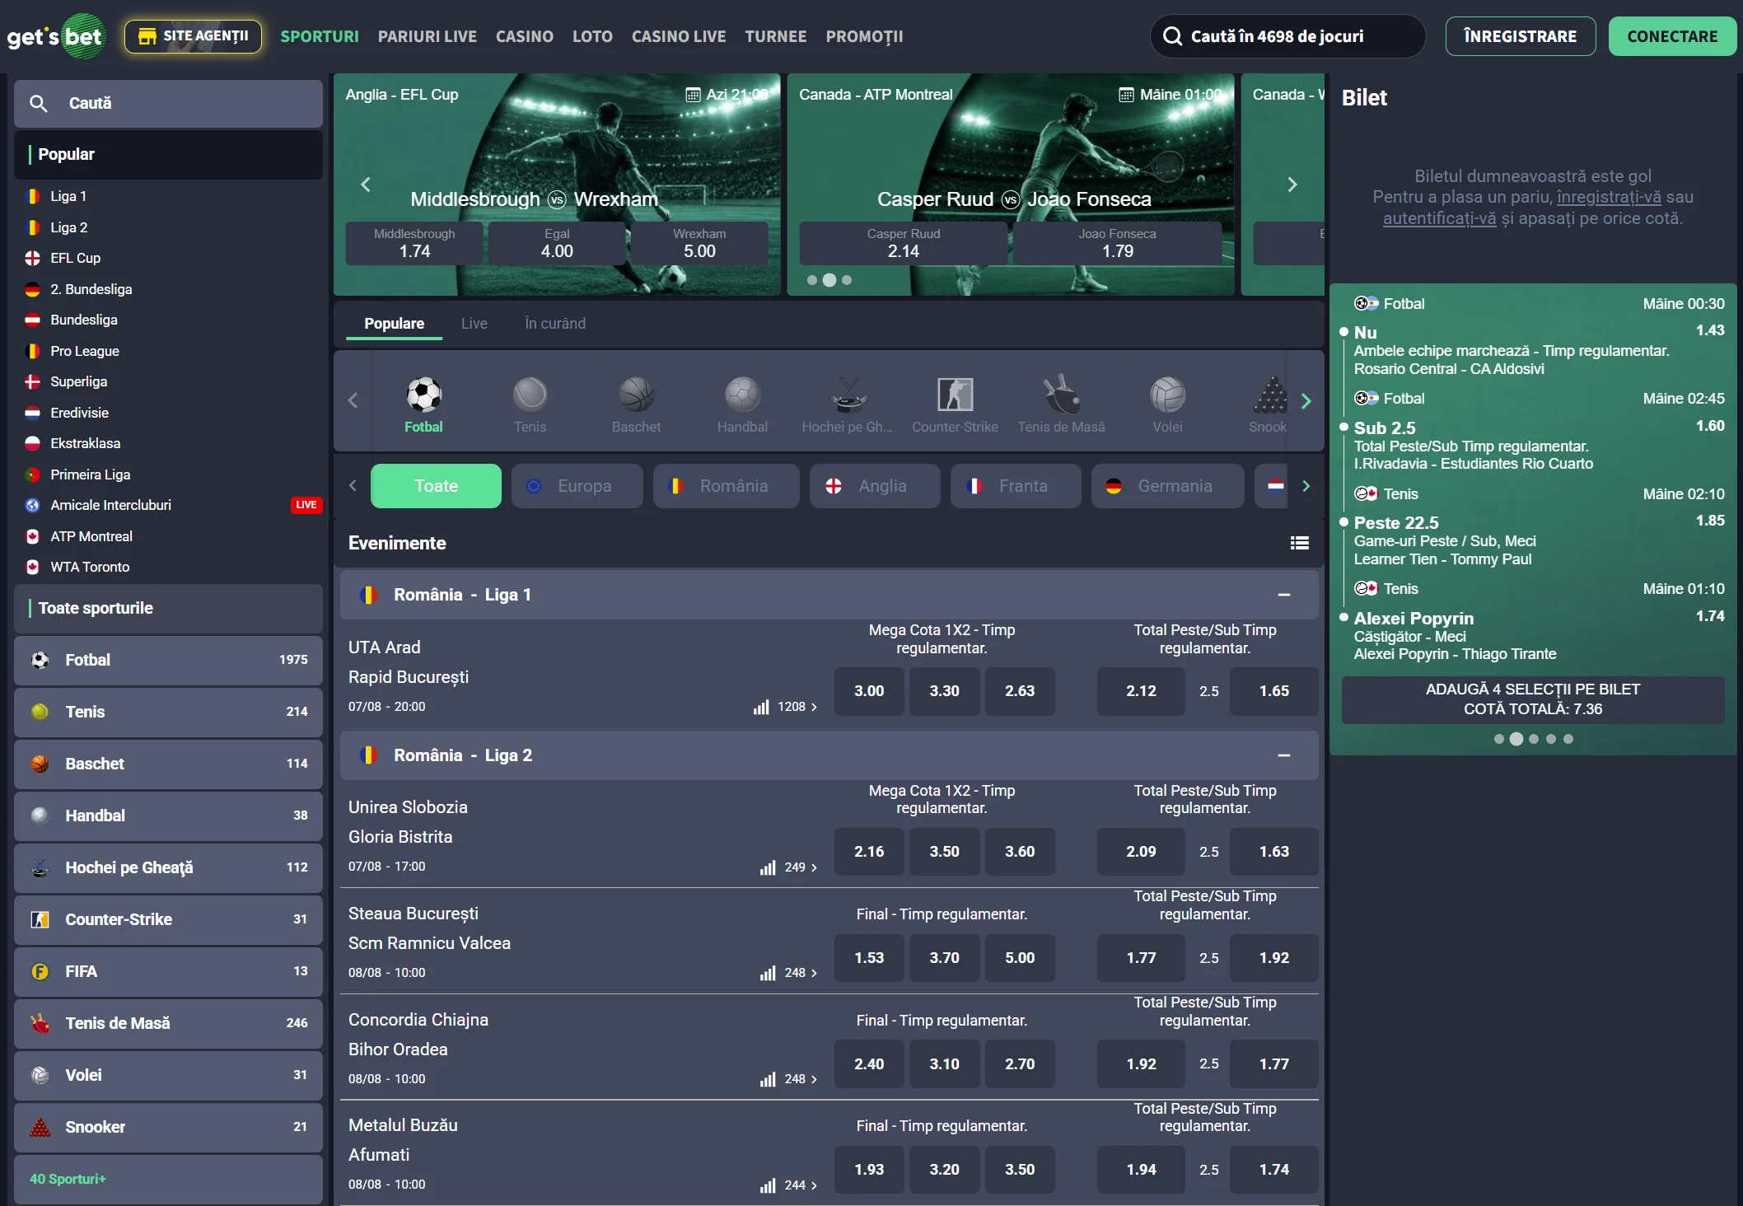The image size is (1743, 1206).
Task: Toggle the Evenimente list view icon
Action: click(1300, 543)
